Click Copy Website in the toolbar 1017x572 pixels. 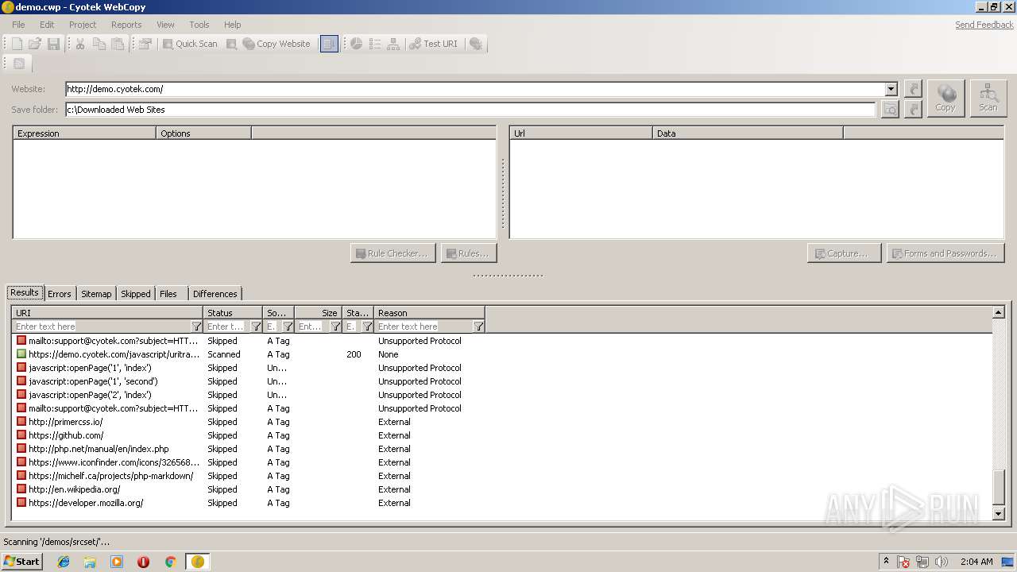click(276, 44)
